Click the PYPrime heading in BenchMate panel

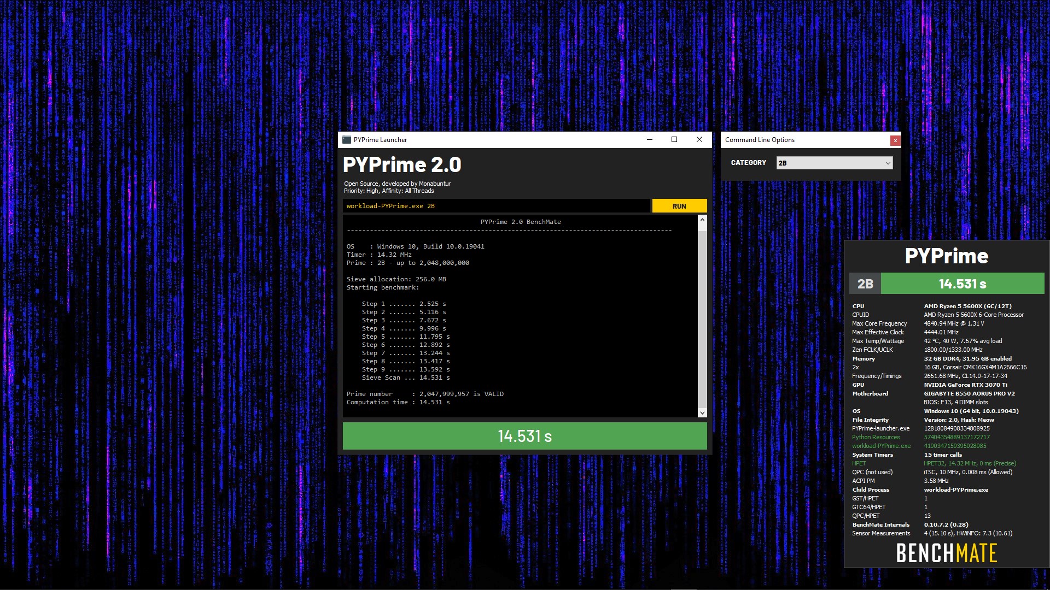pyautogui.click(x=947, y=256)
